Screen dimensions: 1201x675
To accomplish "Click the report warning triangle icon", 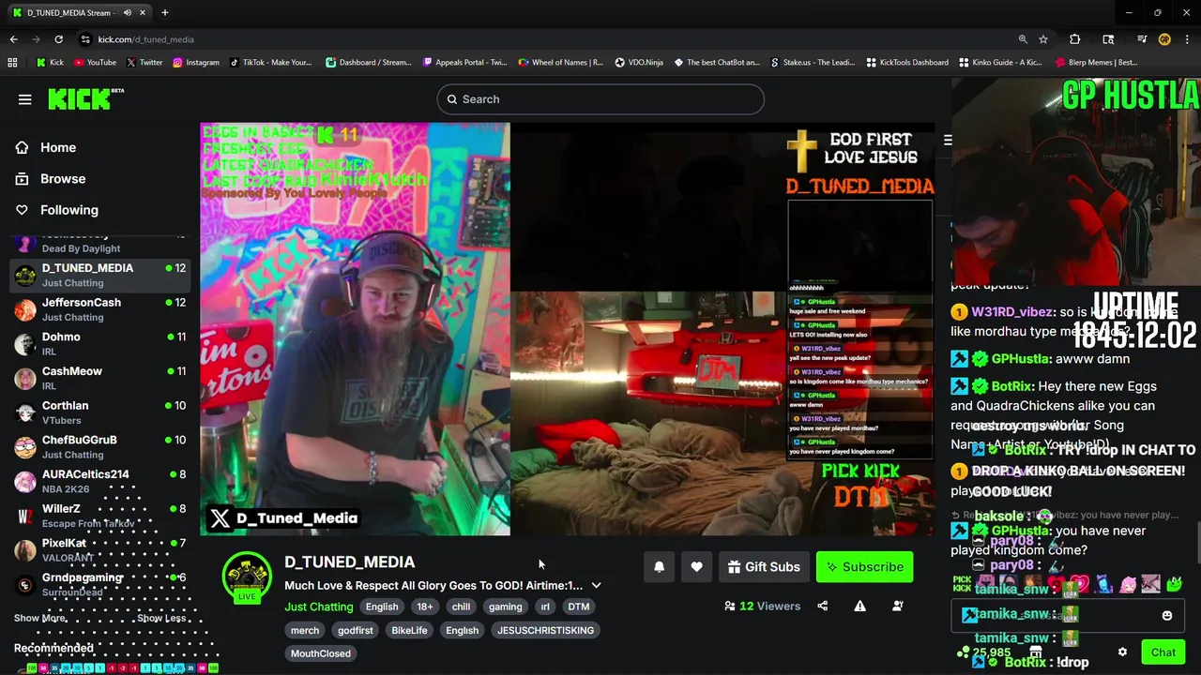I will point(859,606).
